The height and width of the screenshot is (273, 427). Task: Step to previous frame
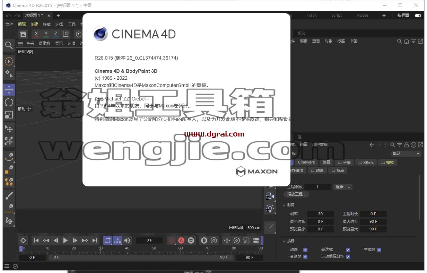55,240
